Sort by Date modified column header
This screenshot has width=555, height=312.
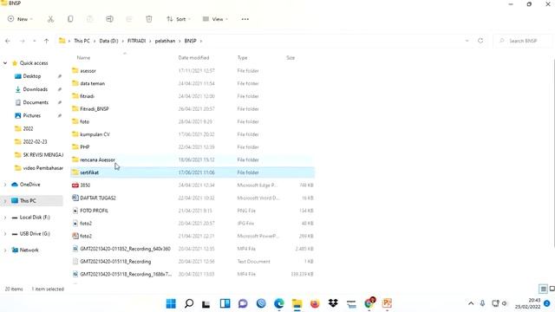(193, 58)
